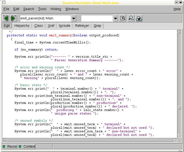Click the scrollbar down arrow

click(179, 136)
